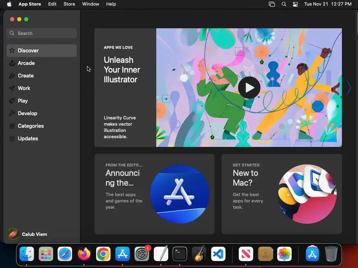Screen dimensions: 358x268
Task: Check the Updates section
Action: [x=42, y=138]
